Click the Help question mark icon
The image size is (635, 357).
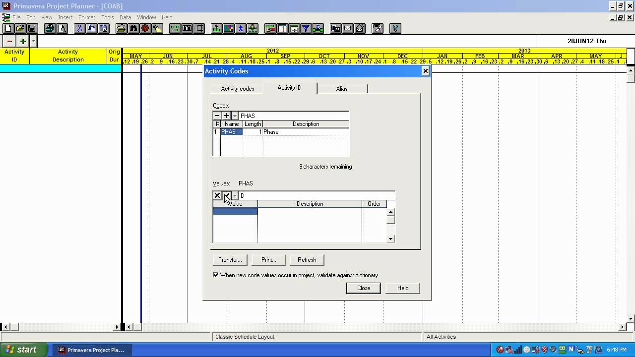(395, 29)
